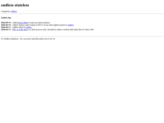
Task: Click the date 2026-02-19
Action: pyautogui.click(x=6, y=25)
